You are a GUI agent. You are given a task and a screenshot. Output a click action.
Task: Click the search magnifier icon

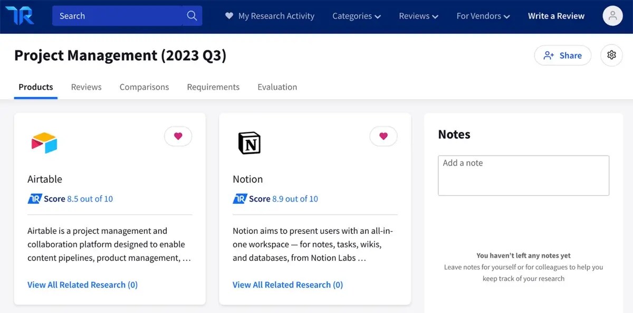coord(192,16)
